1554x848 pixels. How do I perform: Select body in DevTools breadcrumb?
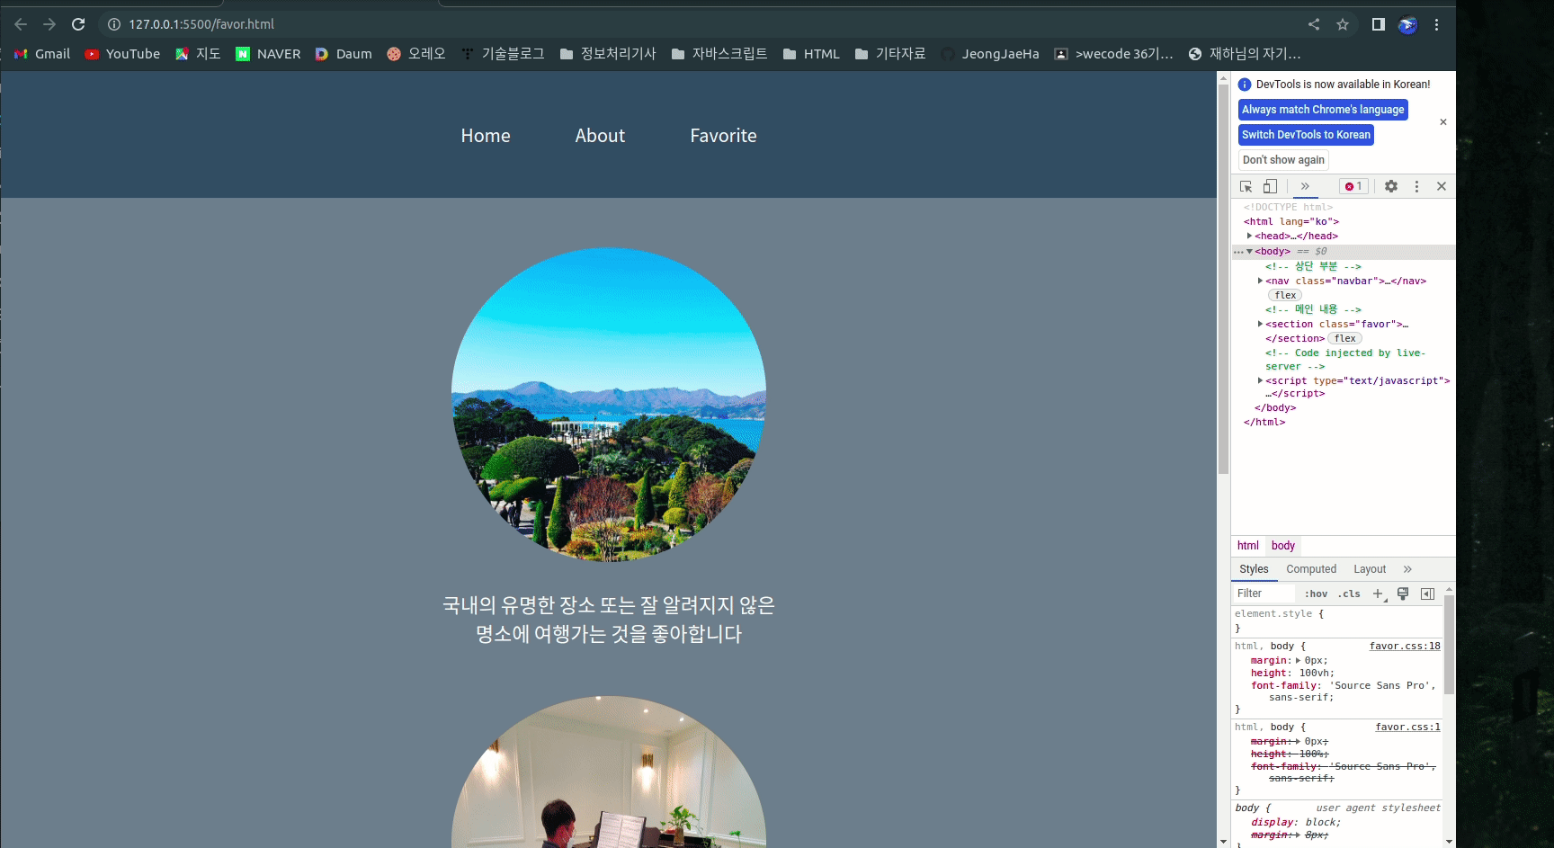coord(1283,546)
